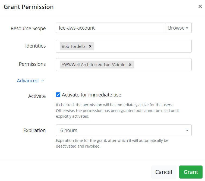205x181 pixels.
Task: Uncheck the Activate for immediate use checkbox
Action: 58,95
